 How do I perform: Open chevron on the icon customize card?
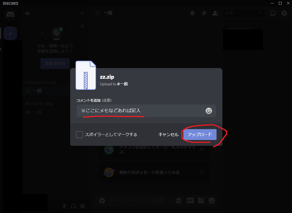[202, 149]
